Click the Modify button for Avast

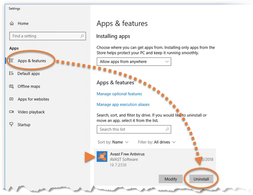click(171, 179)
